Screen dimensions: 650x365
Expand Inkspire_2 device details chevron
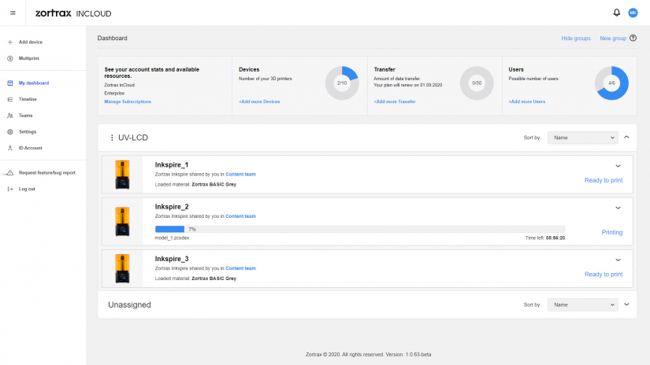point(618,208)
